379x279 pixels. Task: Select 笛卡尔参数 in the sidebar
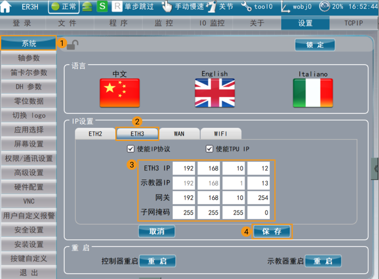coord(29,72)
